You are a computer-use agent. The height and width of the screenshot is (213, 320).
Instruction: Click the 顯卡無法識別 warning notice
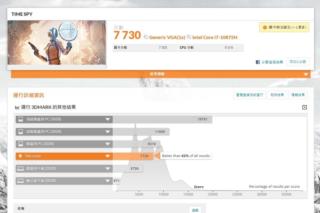(x=284, y=27)
